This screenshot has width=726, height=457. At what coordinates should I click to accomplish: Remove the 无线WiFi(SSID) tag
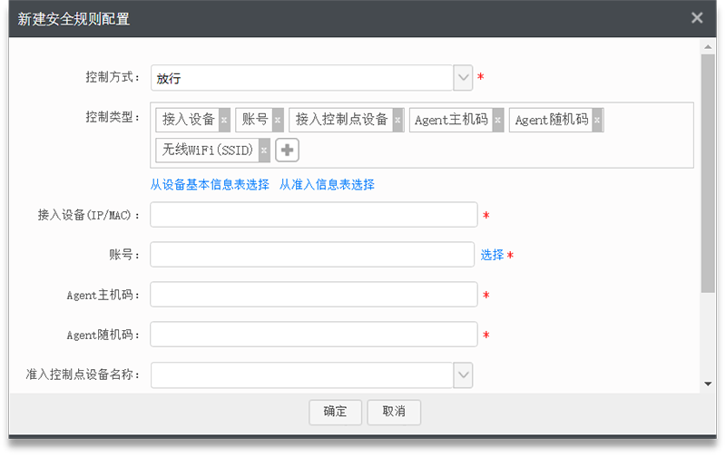(x=264, y=150)
